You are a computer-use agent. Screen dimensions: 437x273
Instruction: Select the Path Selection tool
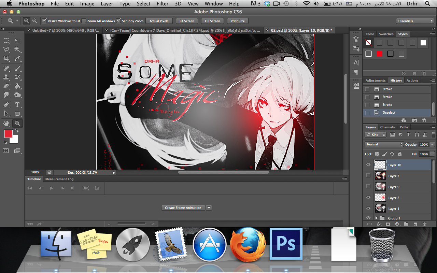click(x=6, y=114)
